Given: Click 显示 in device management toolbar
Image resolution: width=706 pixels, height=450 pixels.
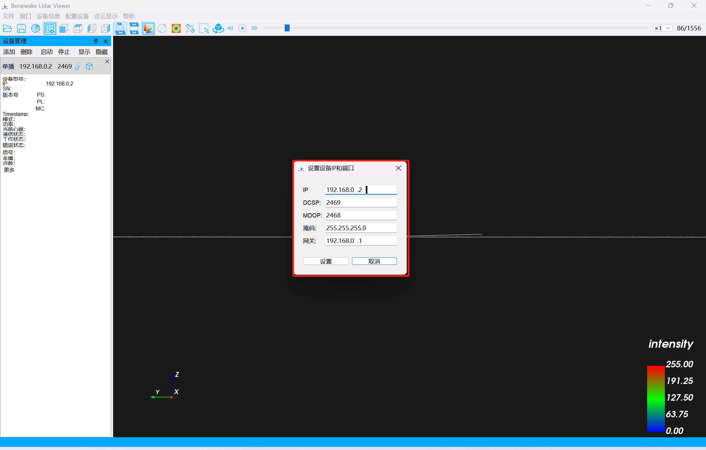Looking at the screenshot, I should click(84, 52).
